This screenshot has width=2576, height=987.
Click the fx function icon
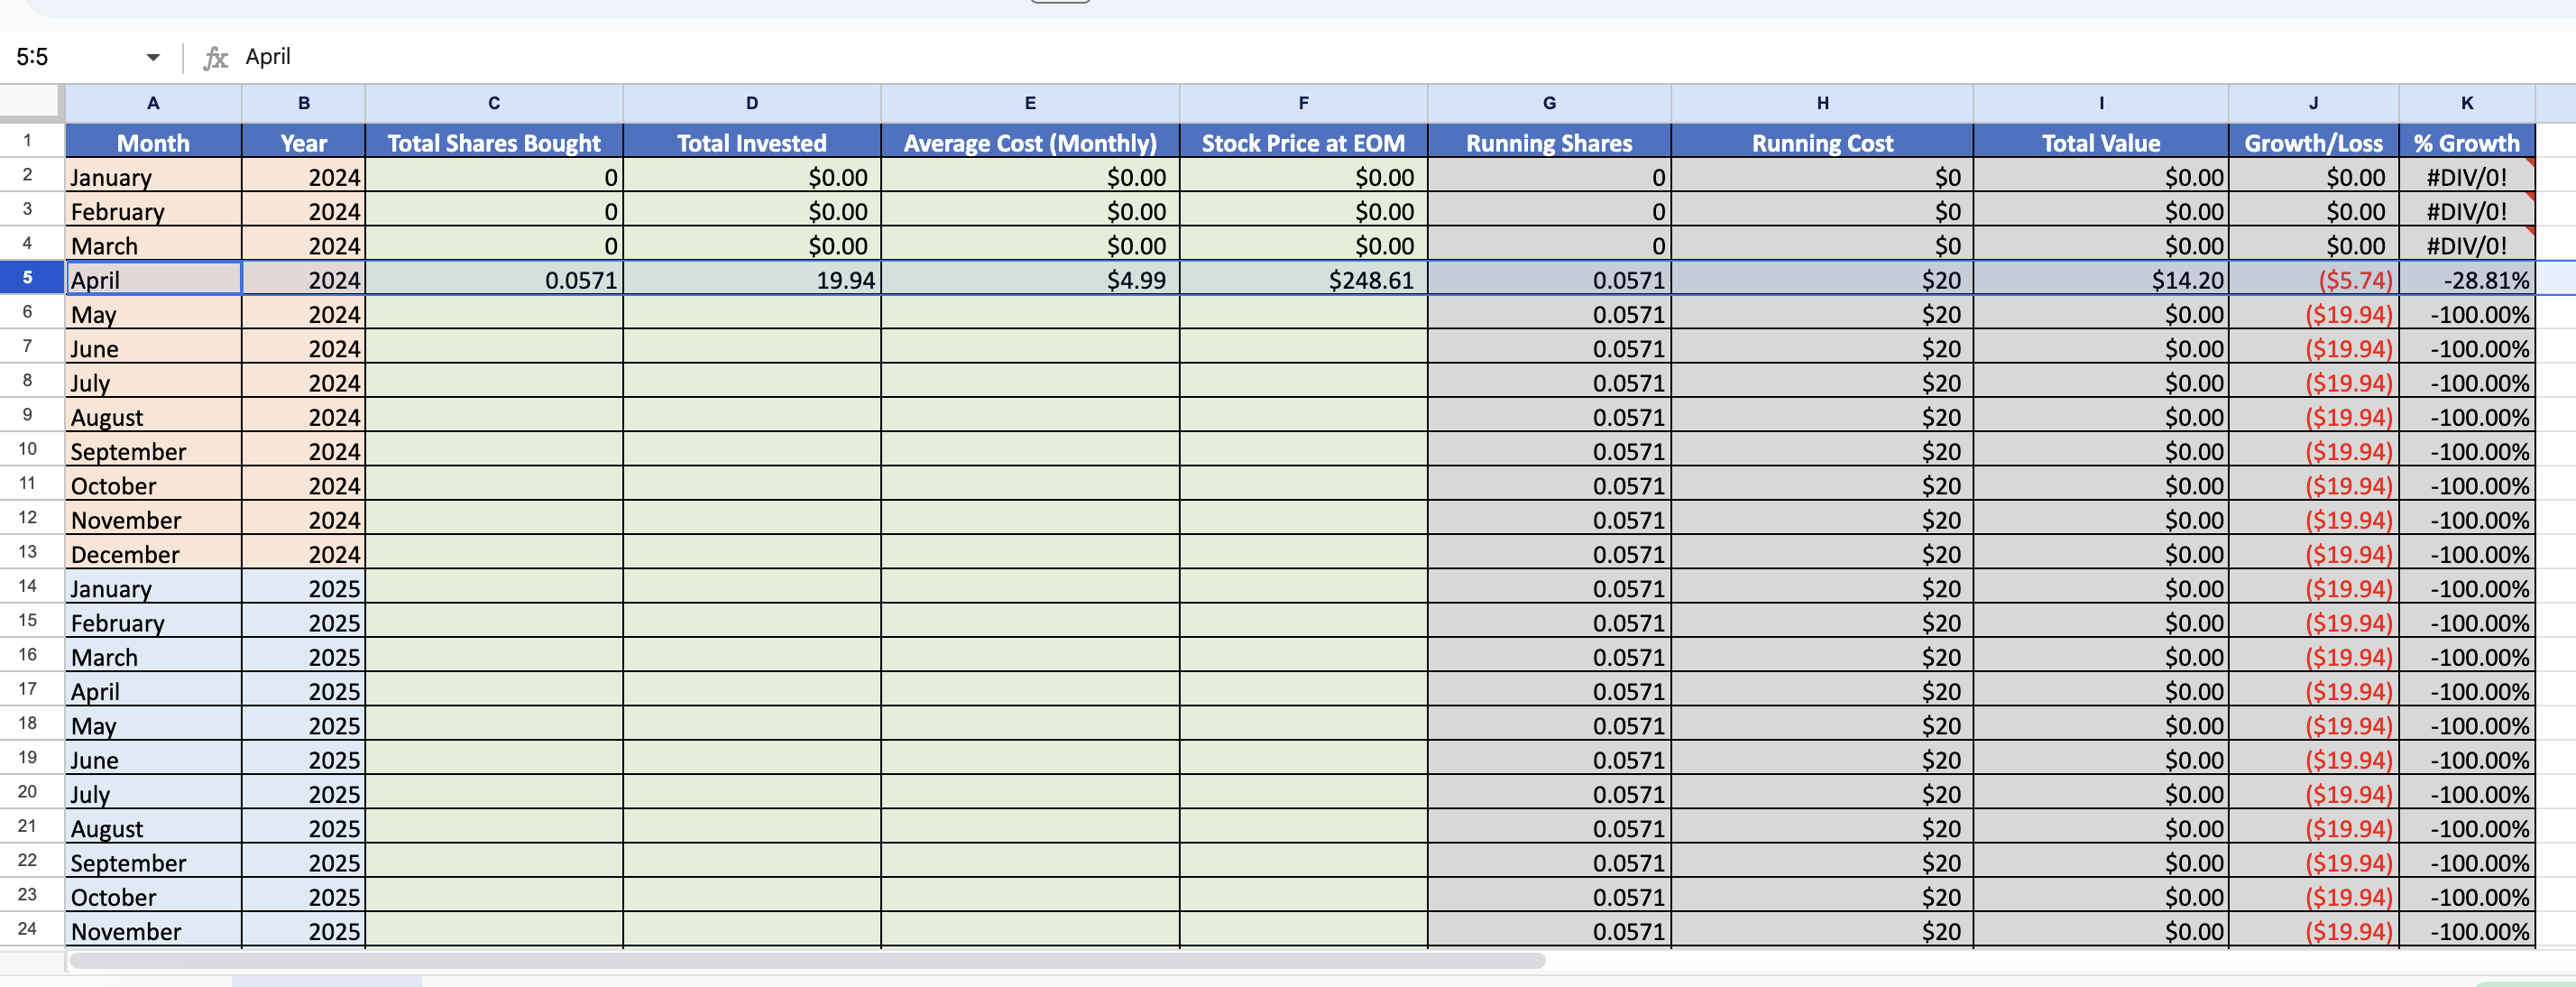point(215,58)
